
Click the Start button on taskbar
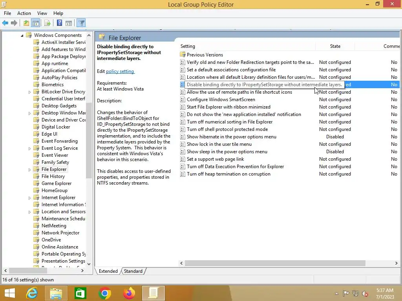click(10, 293)
